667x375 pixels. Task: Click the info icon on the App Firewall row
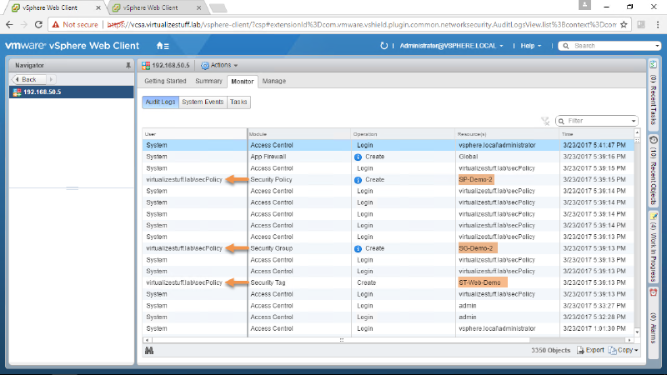coord(357,157)
